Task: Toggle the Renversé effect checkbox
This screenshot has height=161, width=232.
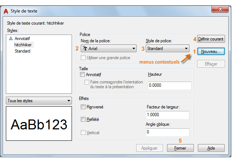Action: coord(83,107)
